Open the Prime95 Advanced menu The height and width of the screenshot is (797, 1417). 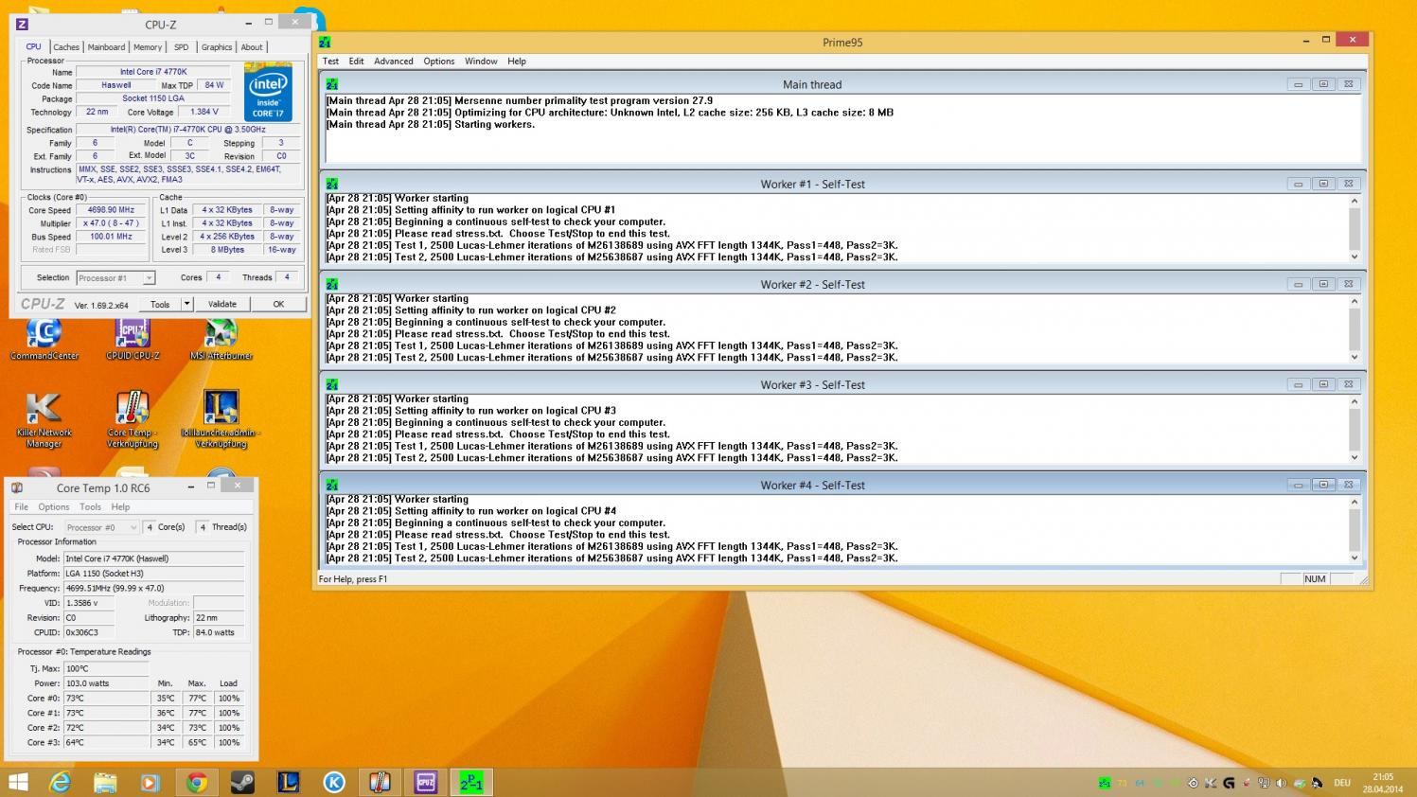coord(394,61)
